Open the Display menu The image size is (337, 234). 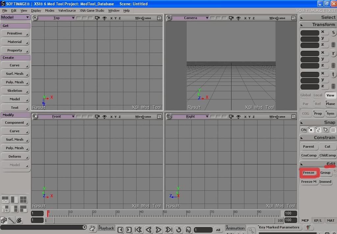click(x=36, y=11)
